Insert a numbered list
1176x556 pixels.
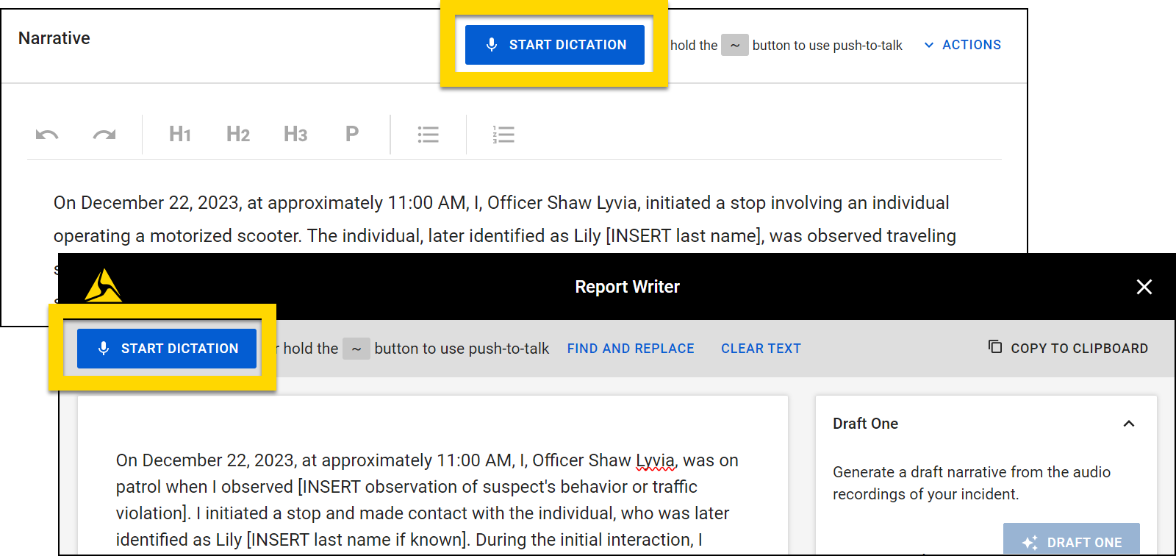[x=503, y=135]
